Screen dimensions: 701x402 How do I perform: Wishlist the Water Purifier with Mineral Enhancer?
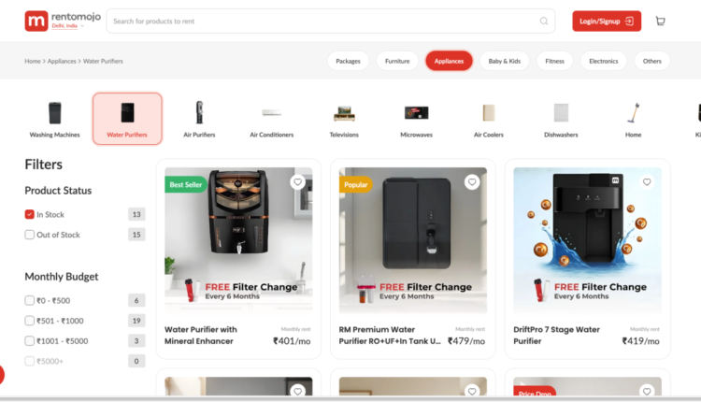[298, 181]
